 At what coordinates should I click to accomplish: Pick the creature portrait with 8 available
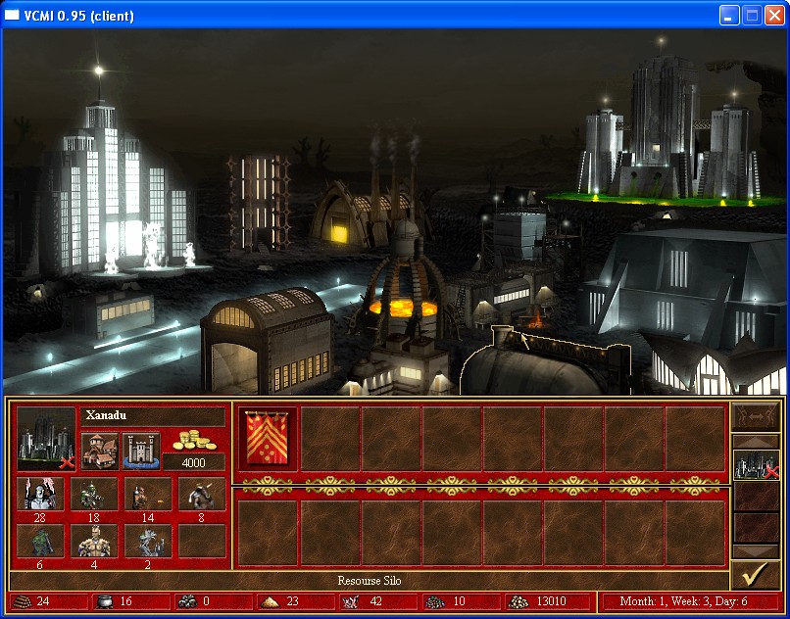coord(202,494)
